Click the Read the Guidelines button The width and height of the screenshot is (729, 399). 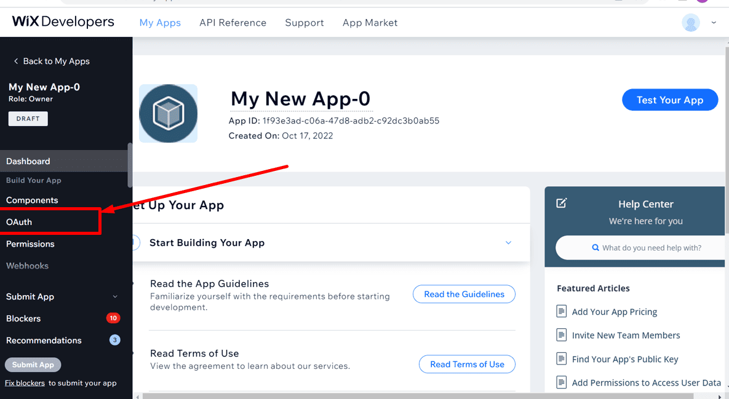(x=464, y=294)
